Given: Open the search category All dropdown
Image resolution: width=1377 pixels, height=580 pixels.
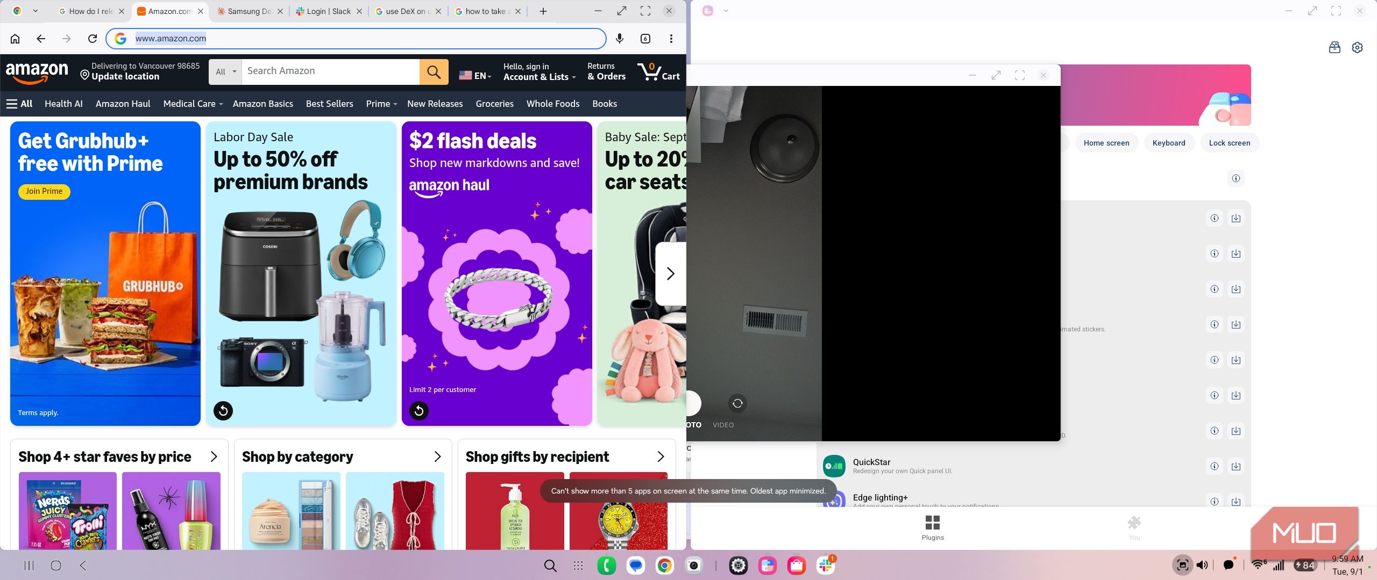Looking at the screenshot, I should pos(225,71).
